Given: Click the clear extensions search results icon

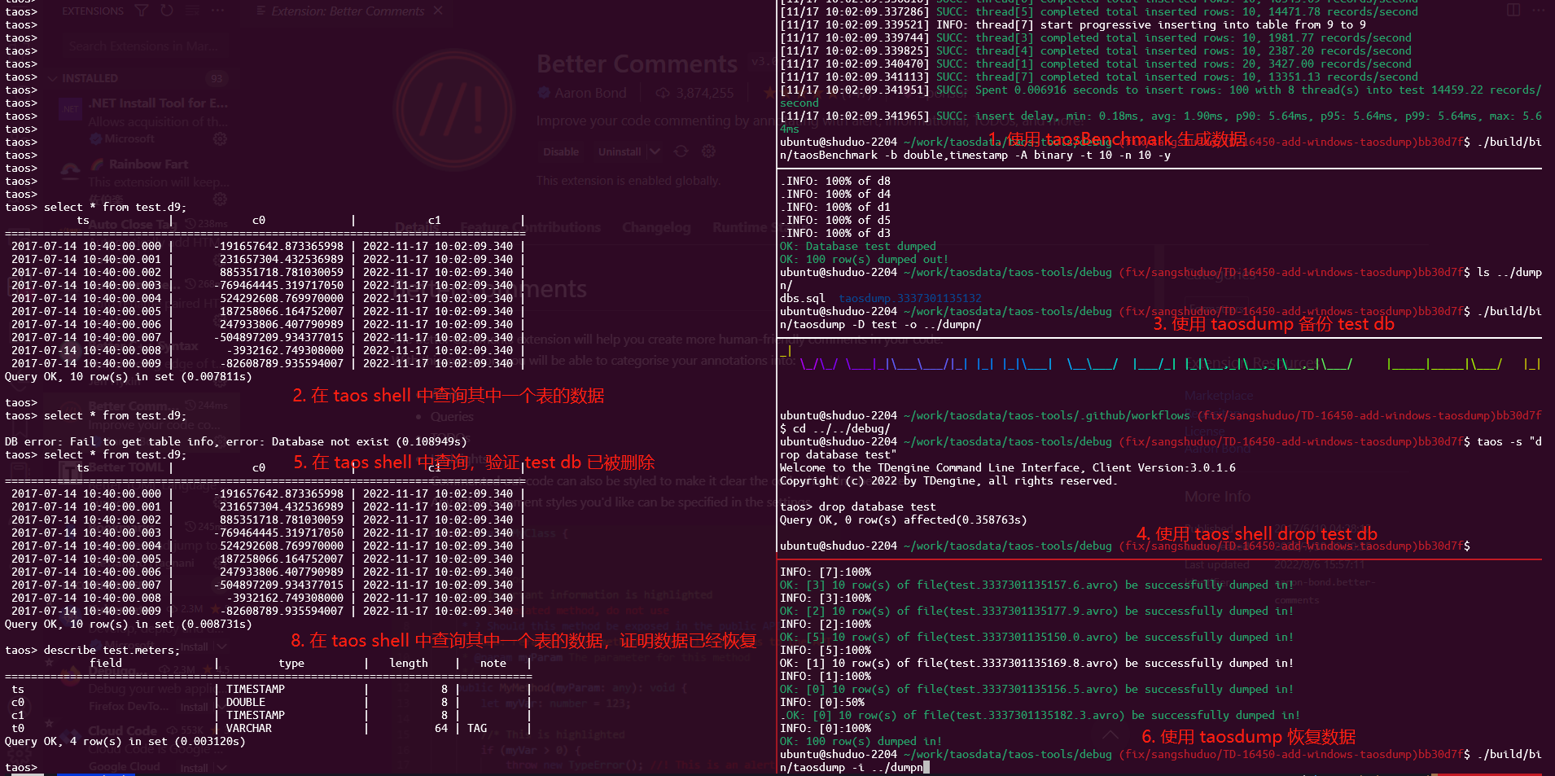Looking at the screenshot, I should point(192,11).
